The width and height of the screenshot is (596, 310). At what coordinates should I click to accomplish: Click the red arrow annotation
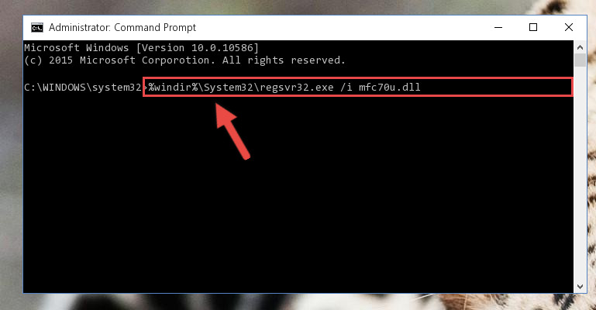click(232, 130)
